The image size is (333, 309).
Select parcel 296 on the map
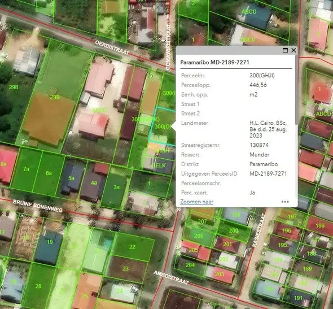pos(14,87)
